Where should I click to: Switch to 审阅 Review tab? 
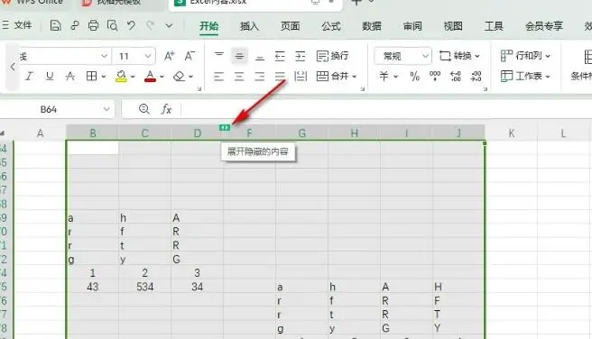[412, 26]
